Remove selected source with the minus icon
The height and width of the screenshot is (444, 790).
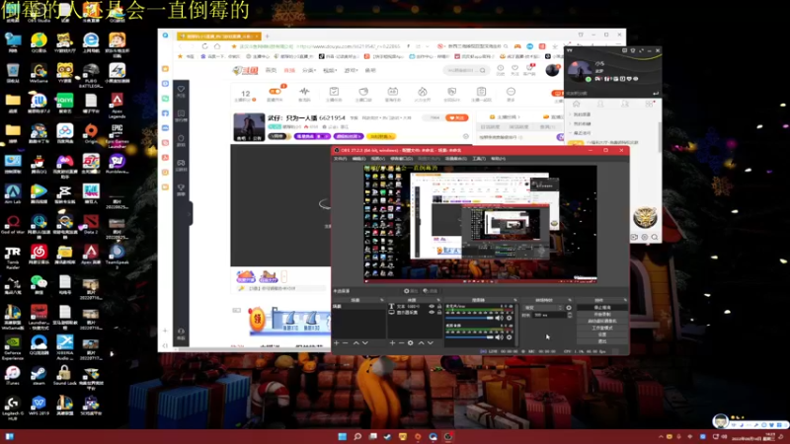401,342
